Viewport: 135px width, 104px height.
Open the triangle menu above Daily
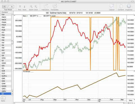coord(134,99)
